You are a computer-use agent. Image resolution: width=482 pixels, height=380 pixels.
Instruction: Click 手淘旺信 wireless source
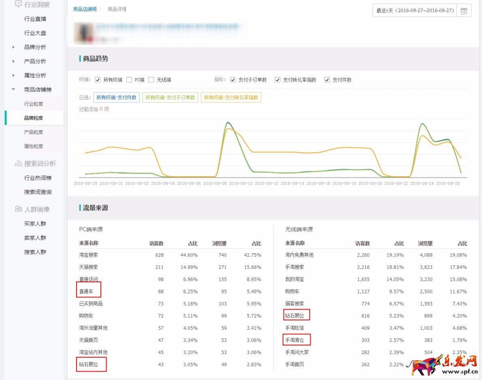pyautogui.click(x=294, y=328)
